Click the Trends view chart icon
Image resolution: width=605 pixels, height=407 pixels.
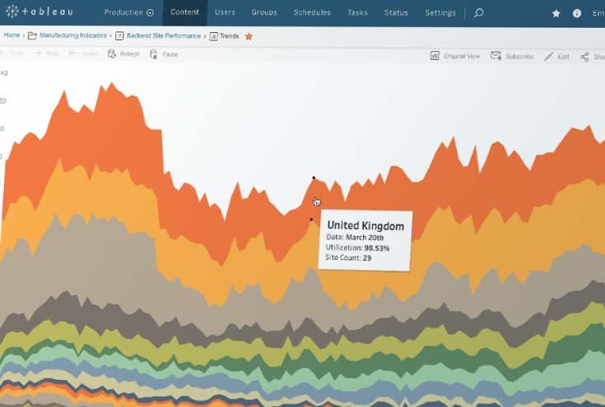[x=214, y=36]
